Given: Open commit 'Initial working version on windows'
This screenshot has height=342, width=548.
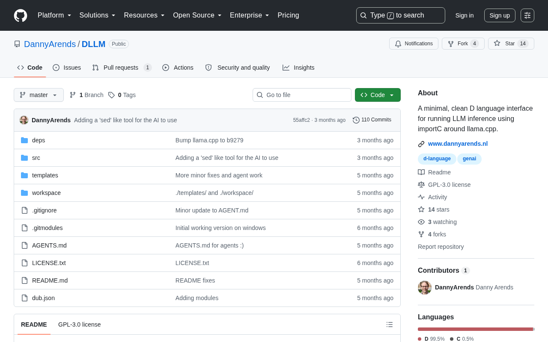Looking at the screenshot, I should click(220, 228).
